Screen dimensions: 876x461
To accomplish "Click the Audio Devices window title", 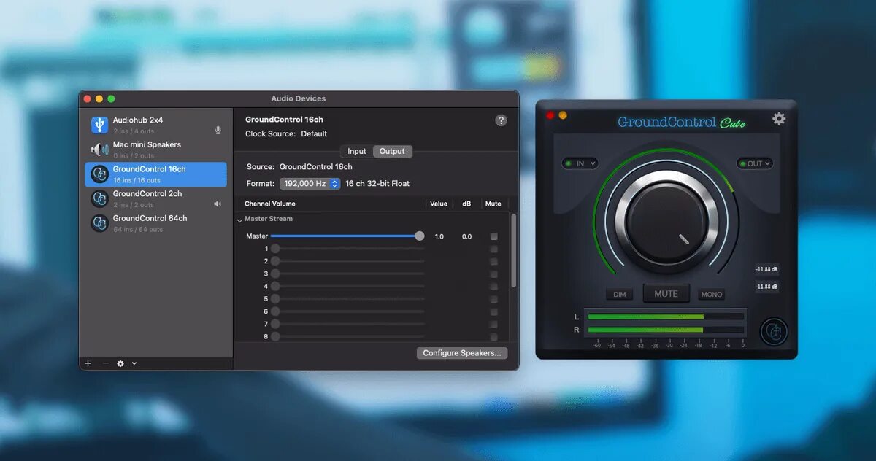I will pyautogui.click(x=299, y=98).
